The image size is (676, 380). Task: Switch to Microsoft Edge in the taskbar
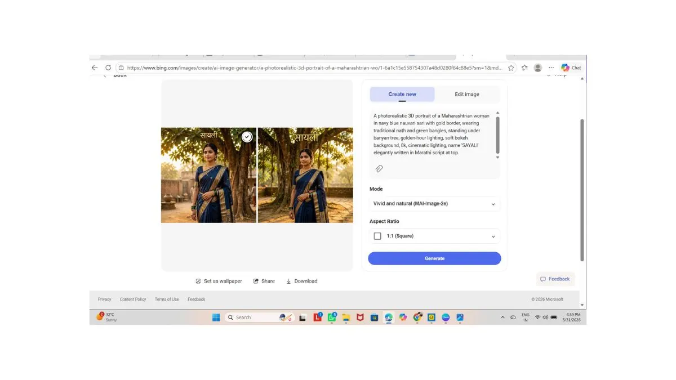click(x=389, y=318)
